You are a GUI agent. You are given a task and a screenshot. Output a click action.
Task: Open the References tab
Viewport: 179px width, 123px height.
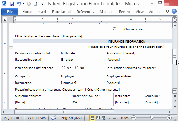pyautogui.click(x=85, y=12)
